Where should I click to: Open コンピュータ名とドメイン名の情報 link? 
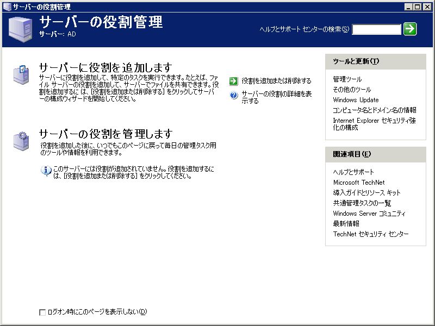(x=375, y=110)
